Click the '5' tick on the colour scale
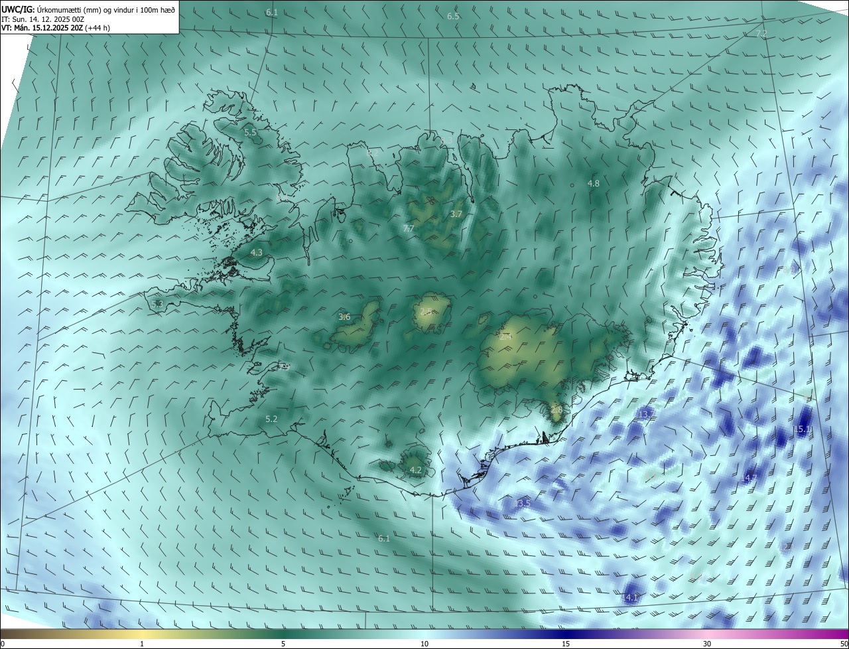The height and width of the screenshot is (649, 849). [283, 644]
